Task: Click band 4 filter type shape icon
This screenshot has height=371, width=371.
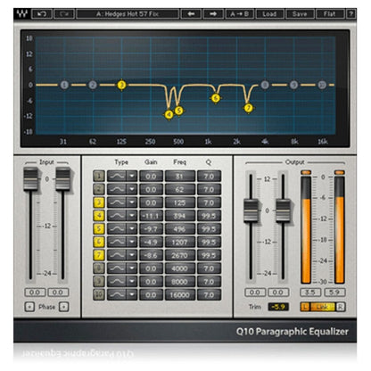Action: [x=117, y=216]
